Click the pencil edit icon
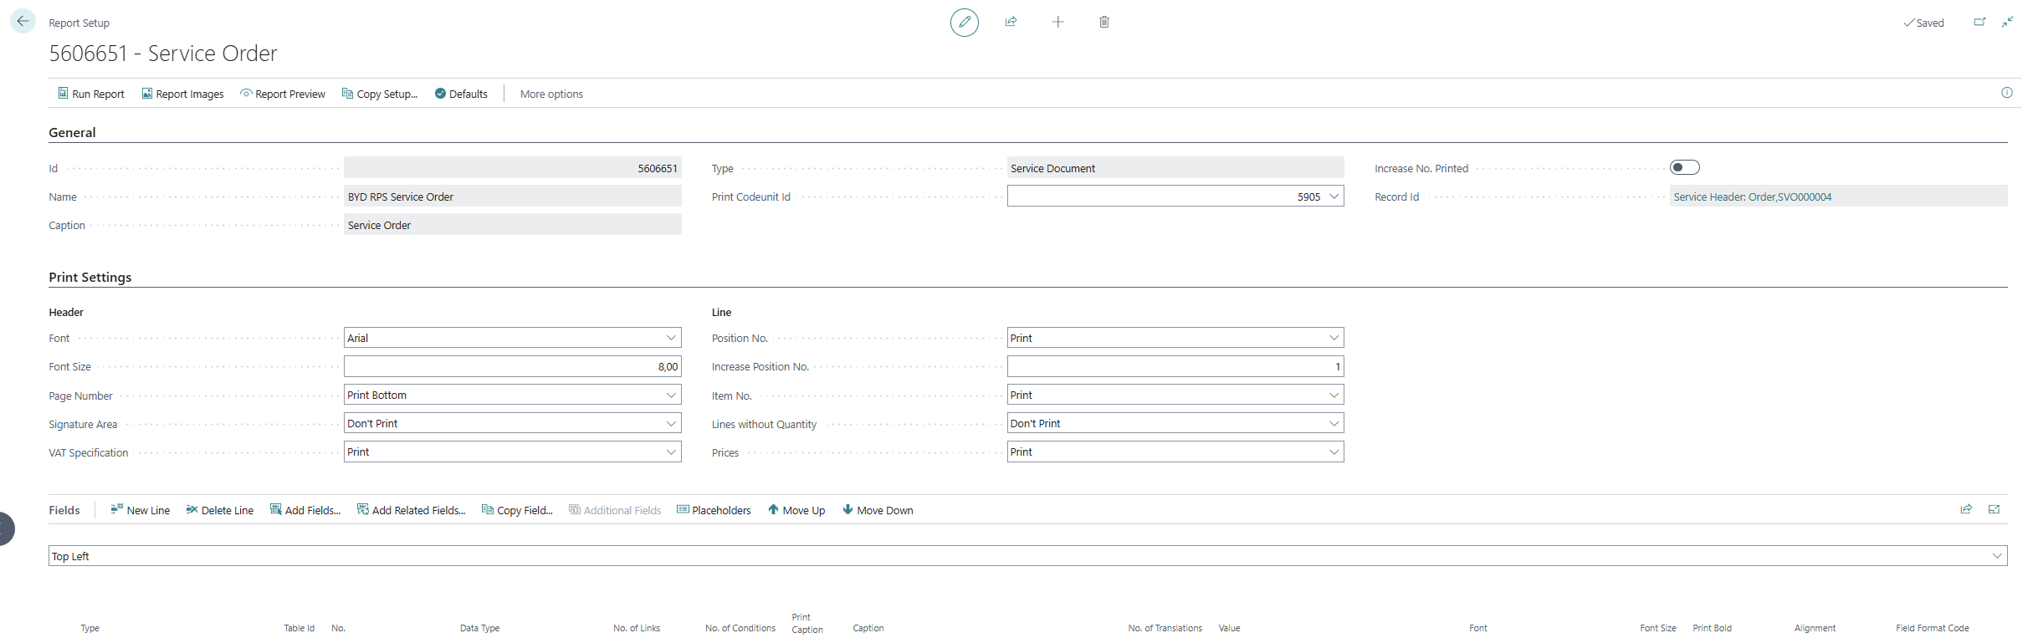This screenshot has height=638, width=2043. pyautogui.click(x=964, y=22)
